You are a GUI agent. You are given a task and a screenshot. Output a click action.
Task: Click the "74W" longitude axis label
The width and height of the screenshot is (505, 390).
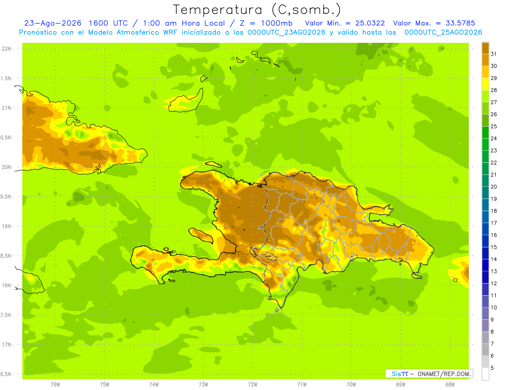[154, 385]
